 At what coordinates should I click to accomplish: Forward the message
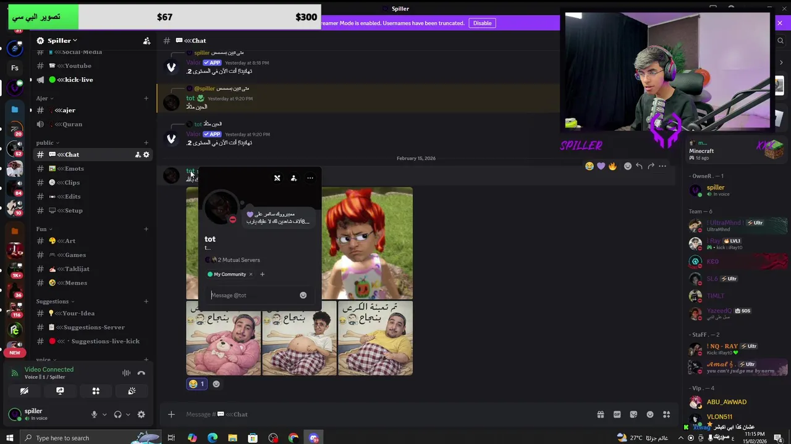pyautogui.click(x=651, y=166)
